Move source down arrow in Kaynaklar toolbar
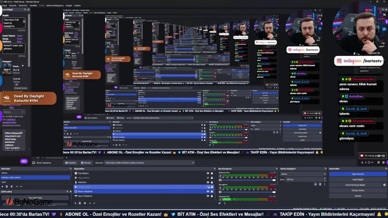This screenshot has height=218, width=388. click(x=94, y=203)
